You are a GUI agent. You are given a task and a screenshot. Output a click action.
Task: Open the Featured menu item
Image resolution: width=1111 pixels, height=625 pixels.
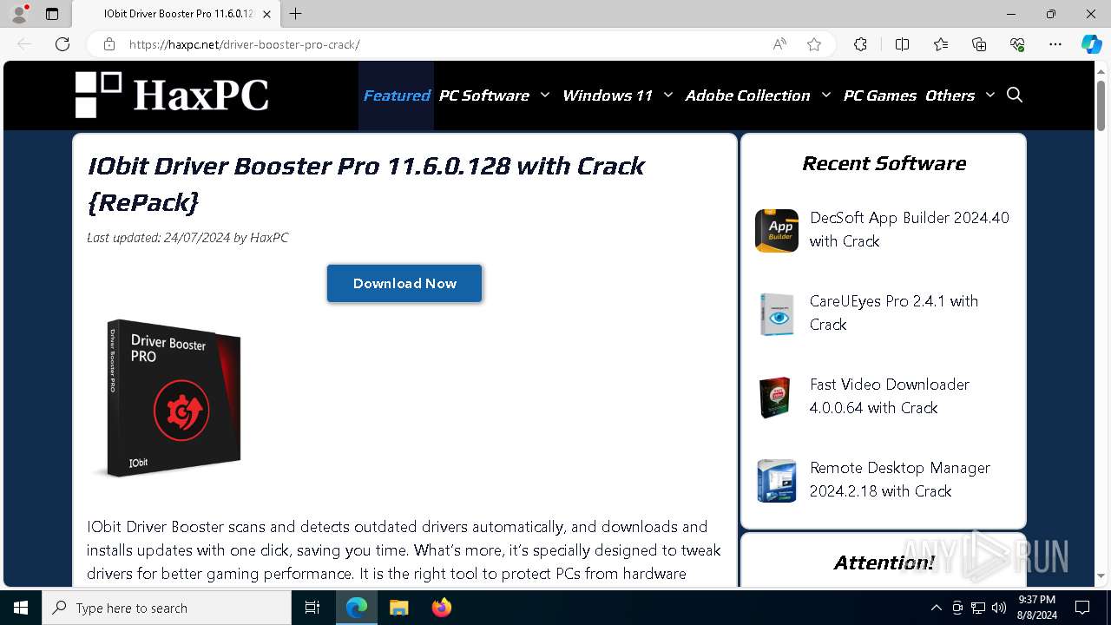point(397,95)
